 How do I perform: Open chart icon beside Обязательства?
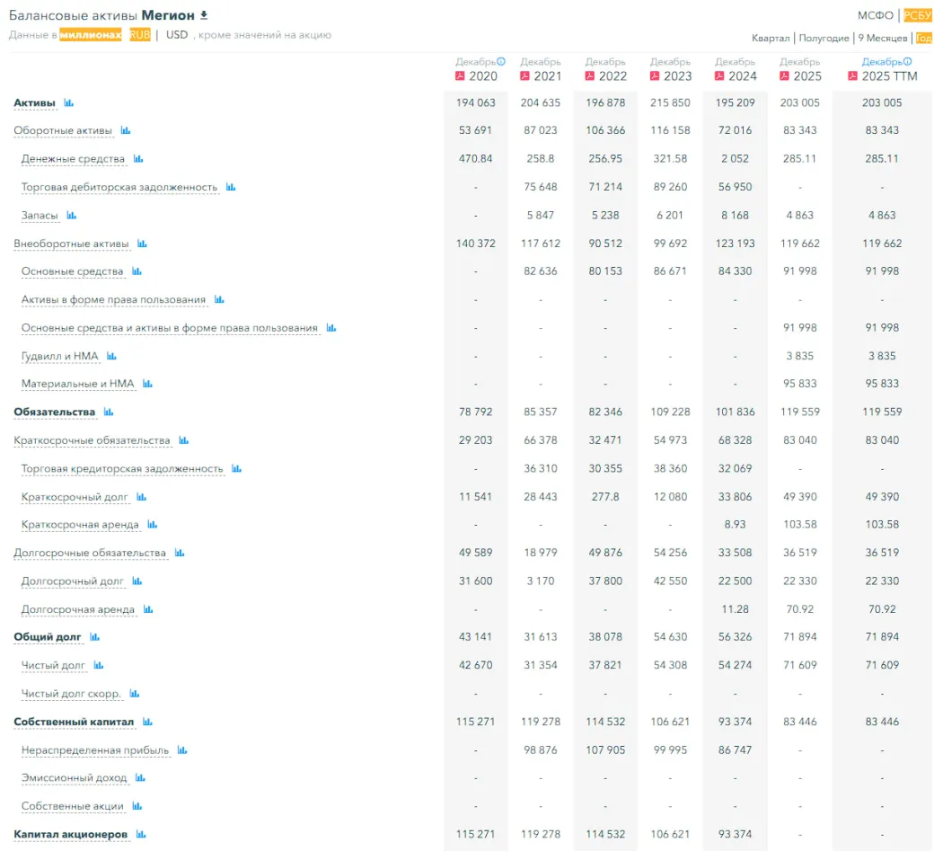pyautogui.click(x=109, y=412)
